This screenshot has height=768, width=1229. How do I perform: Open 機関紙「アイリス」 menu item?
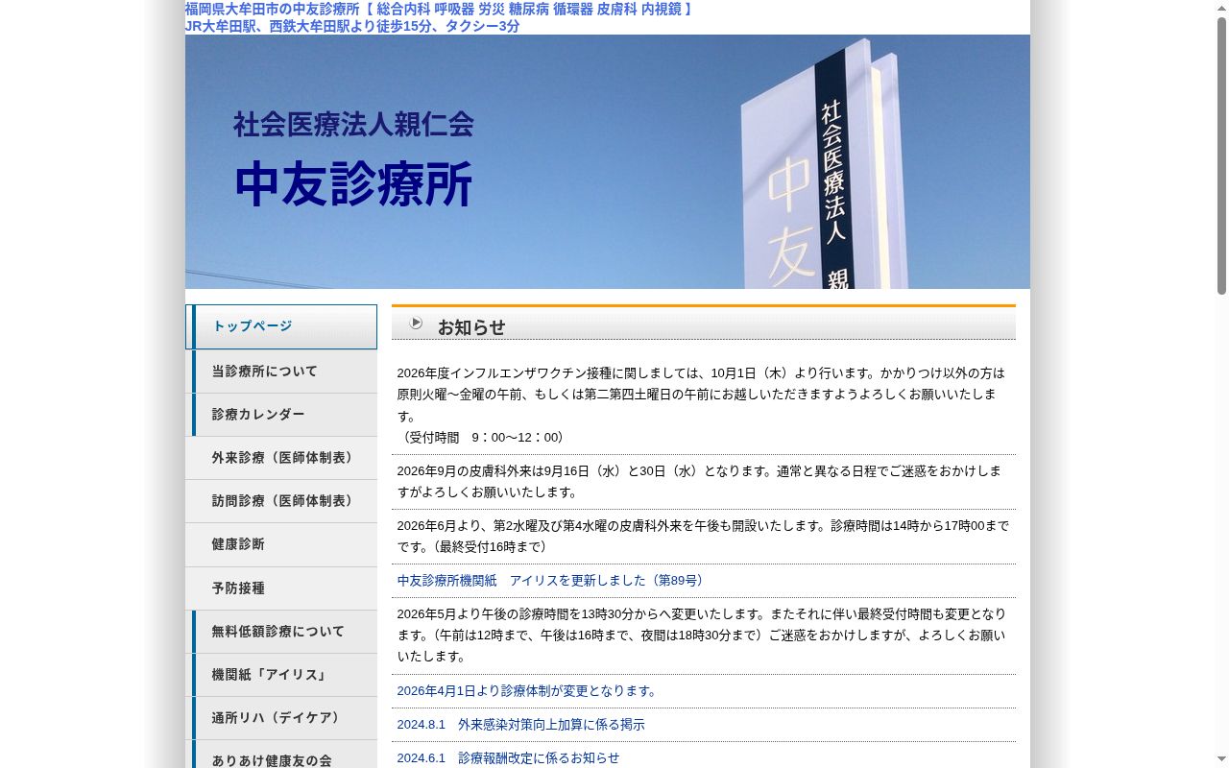[x=281, y=675]
